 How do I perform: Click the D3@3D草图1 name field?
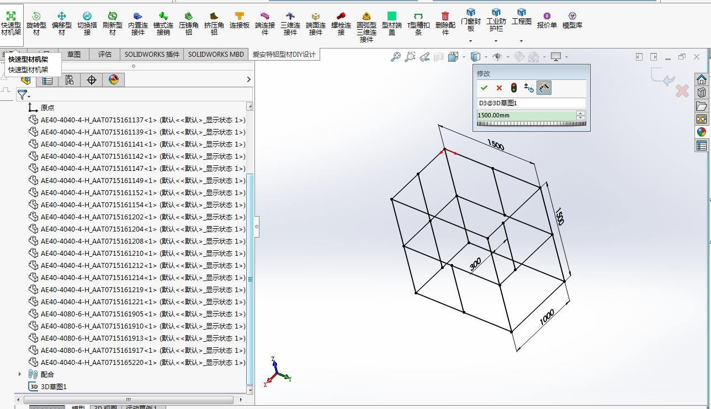point(531,103)
